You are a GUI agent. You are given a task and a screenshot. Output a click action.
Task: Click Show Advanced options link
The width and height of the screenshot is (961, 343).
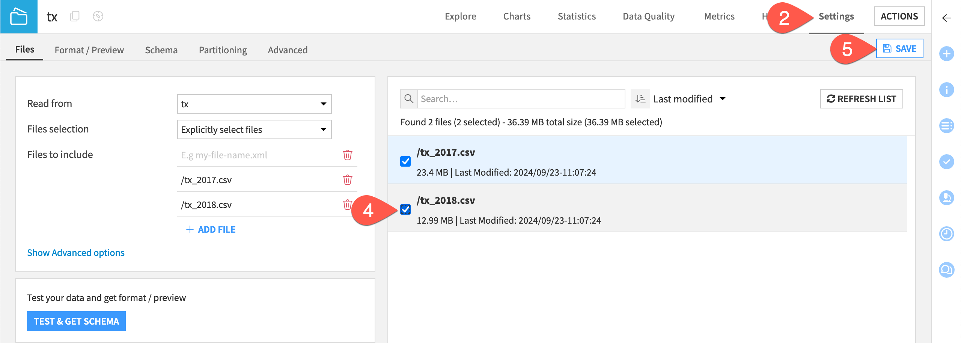pyautogui.click(x=76, y=253)
